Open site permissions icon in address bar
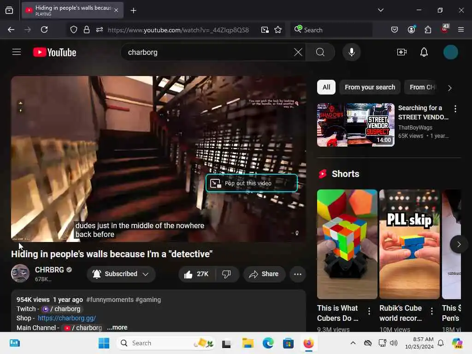 [100, 29]
